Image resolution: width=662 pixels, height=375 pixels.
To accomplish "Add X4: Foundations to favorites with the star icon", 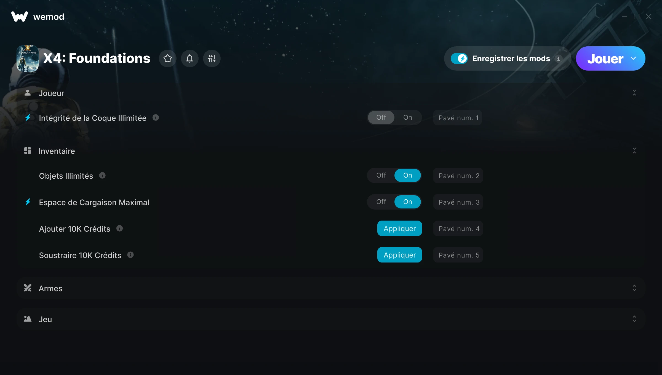I will click(167, 58).
